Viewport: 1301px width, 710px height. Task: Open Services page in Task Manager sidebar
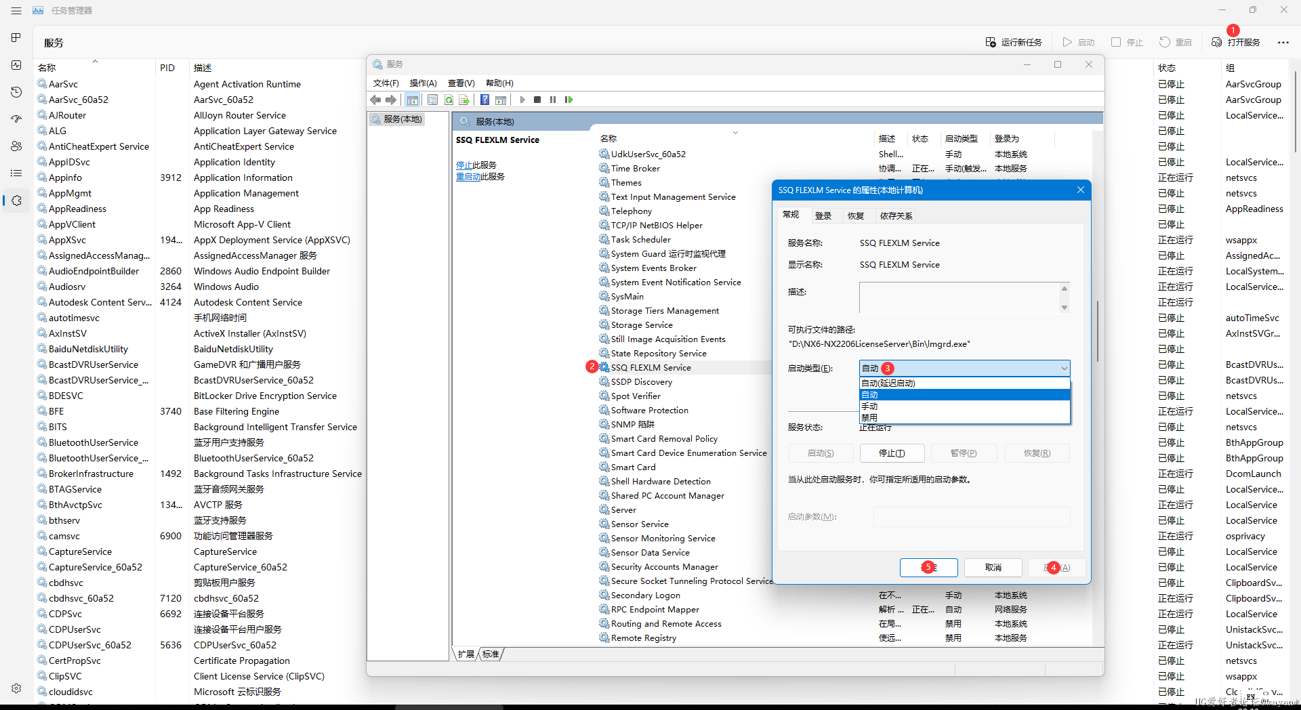(16, 201)
